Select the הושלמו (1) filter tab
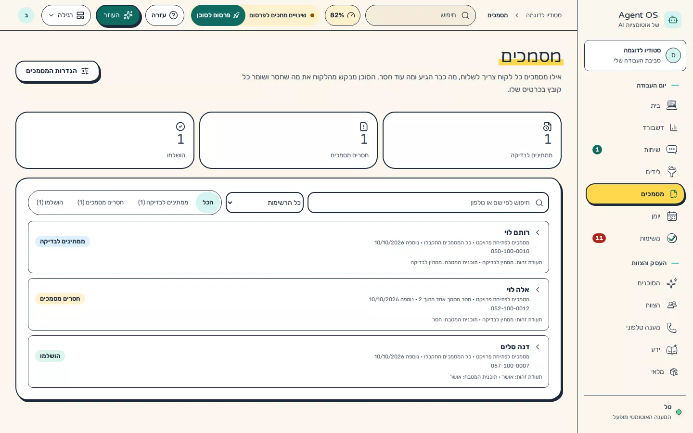Viewport: 693px width, 433px height. coord(50,203)
